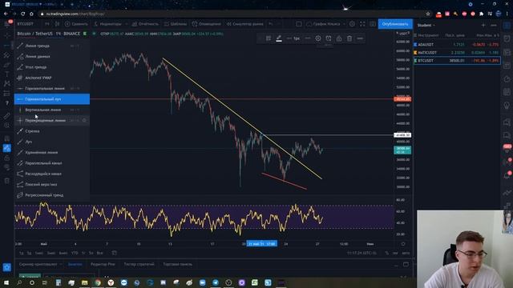Image resolution: width=513 pixels, height=288 pixels.
Task: Open line style dropdown in floating toolbar
Action: (308, 38)
